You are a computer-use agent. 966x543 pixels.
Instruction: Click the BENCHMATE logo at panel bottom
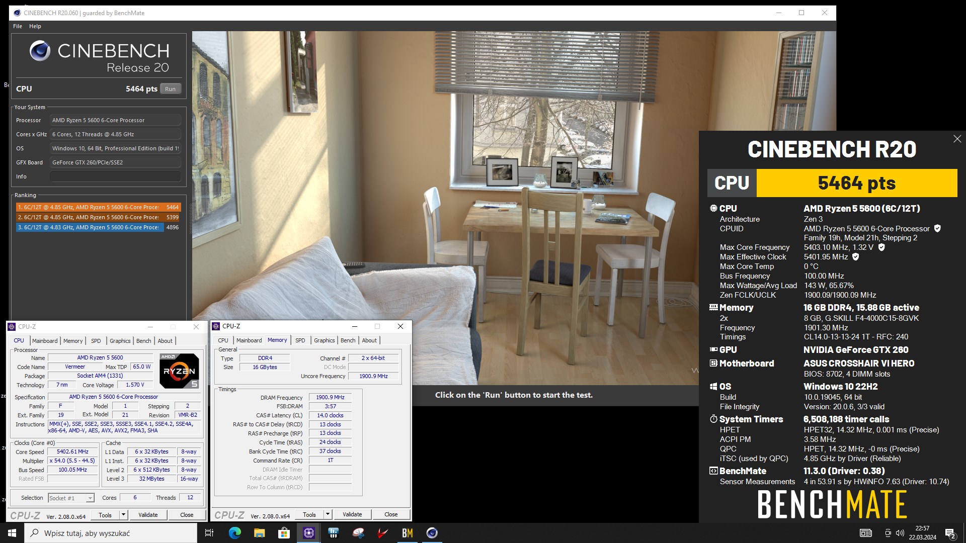click(832, 504)
